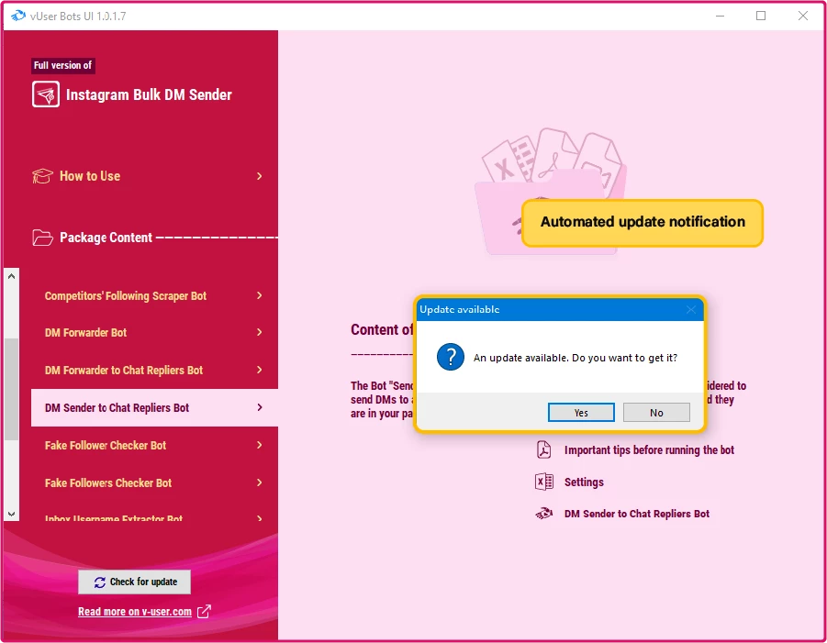Expand DM Sender to Chat Repliers Bot arrow

tap(260, 407)
